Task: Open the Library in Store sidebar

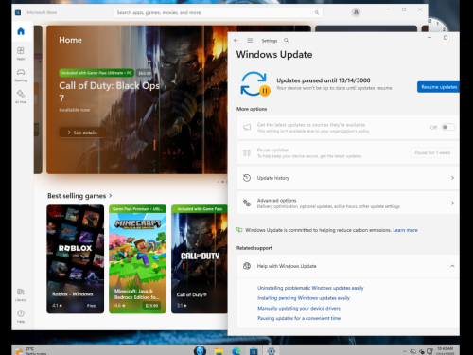Action: 21,294
